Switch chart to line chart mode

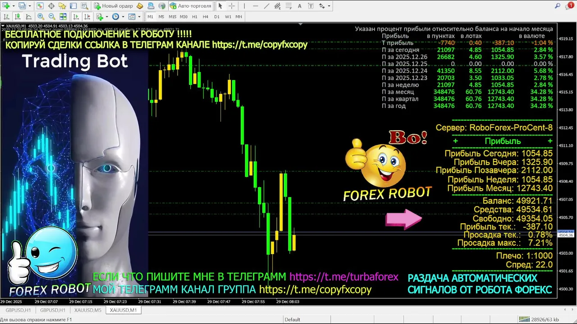[x=28, y=17]
